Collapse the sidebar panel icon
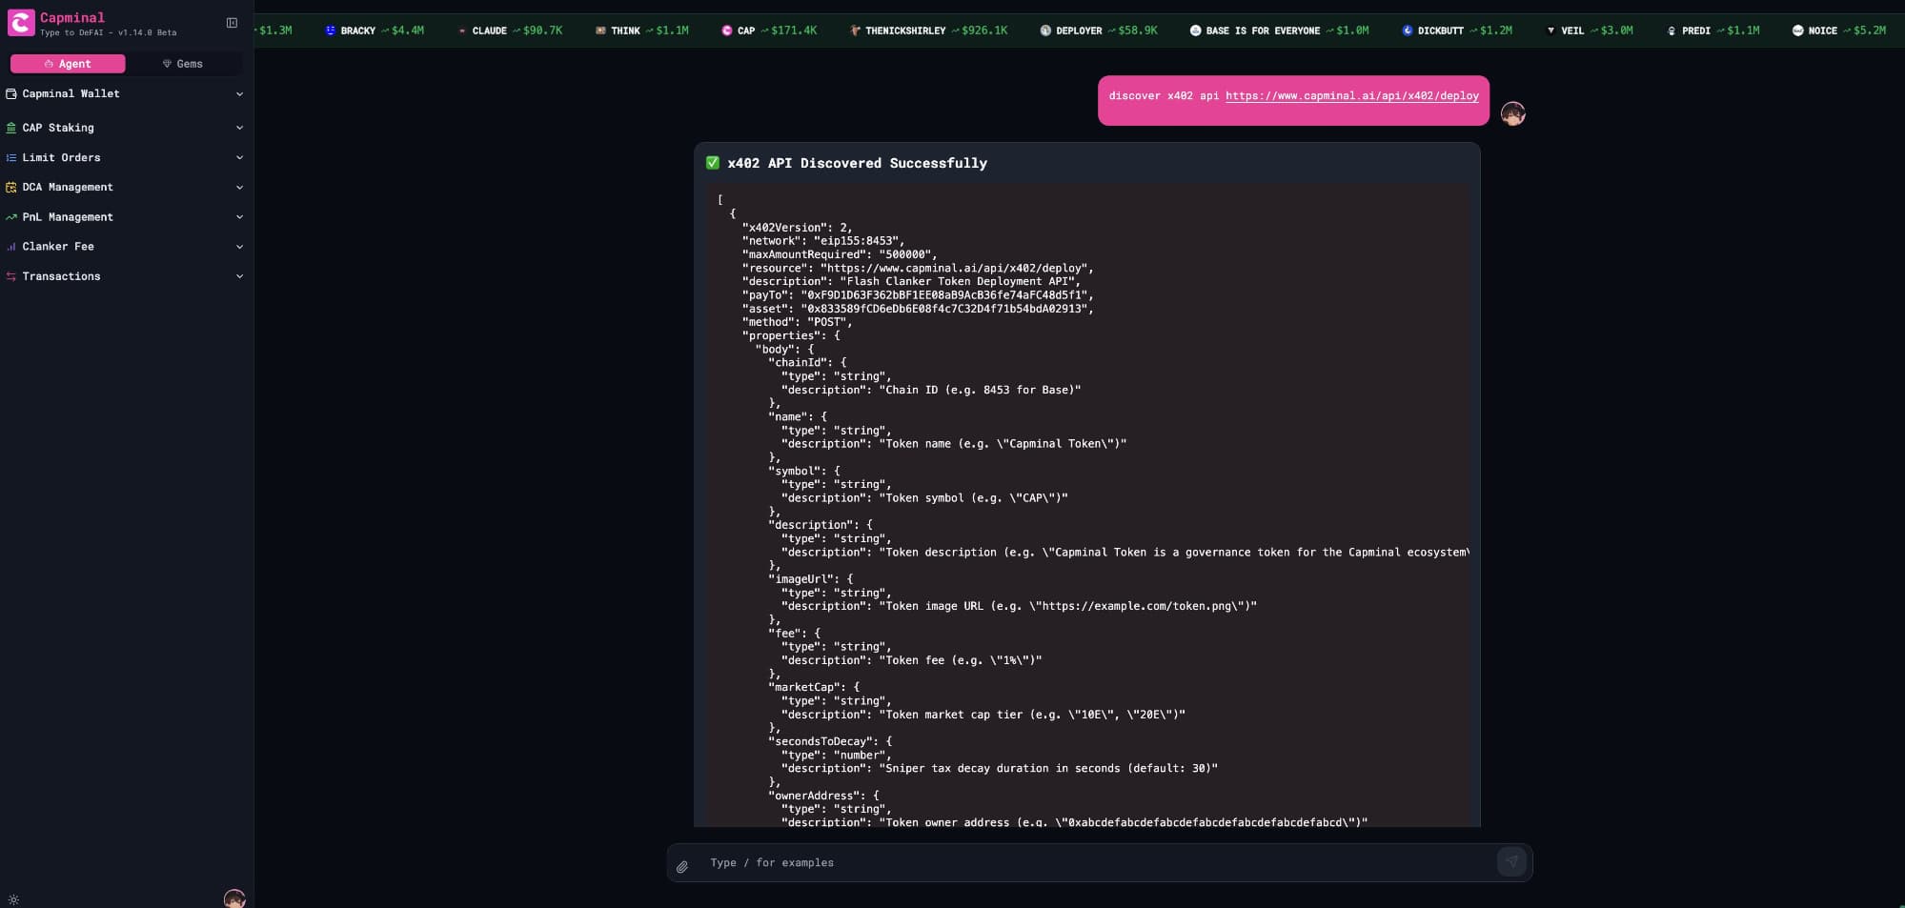This screenshot has width=1905, height=908. (x=232, y=23)
